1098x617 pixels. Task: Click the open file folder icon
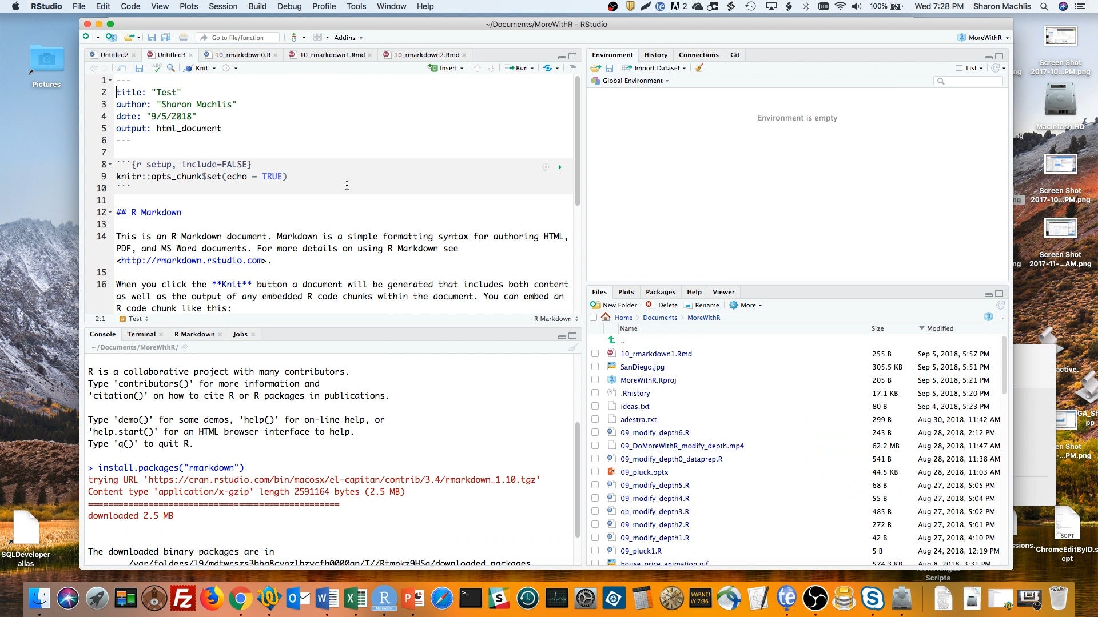(x=129, y=37)
